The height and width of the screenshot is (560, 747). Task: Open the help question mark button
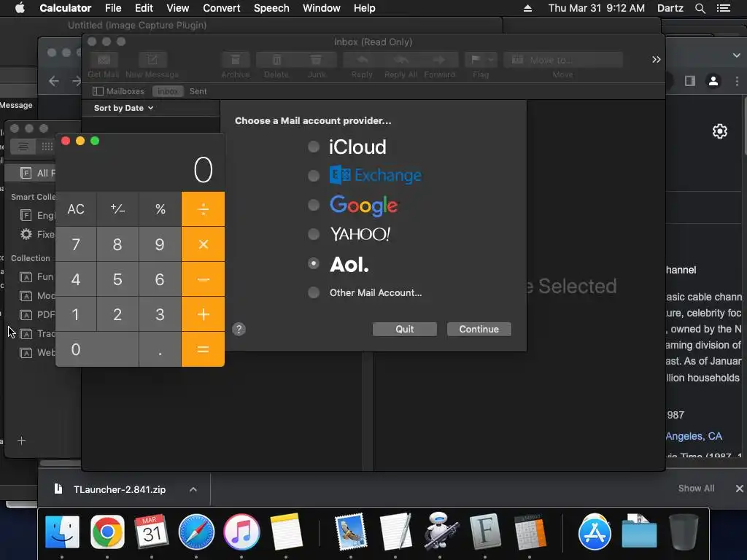pos(239,329)
